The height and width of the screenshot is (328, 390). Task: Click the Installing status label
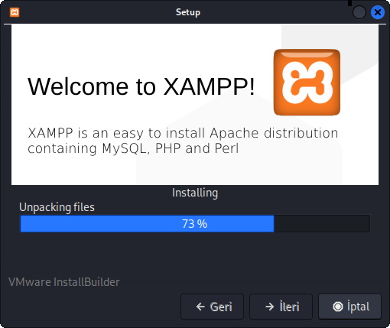(x=195, y=193)
